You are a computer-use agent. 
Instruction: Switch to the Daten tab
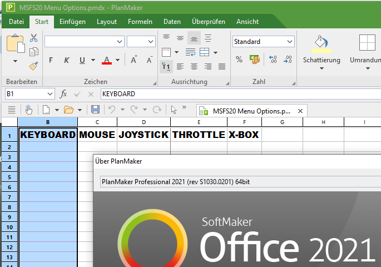[x=172, y=22]
